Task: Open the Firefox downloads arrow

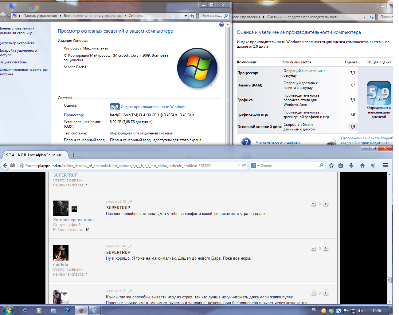Action: 351,165
